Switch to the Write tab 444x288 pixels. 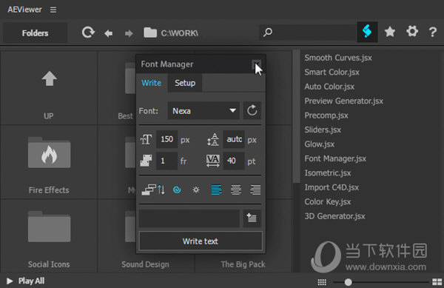pyautogui.click(x=151, y=83)
